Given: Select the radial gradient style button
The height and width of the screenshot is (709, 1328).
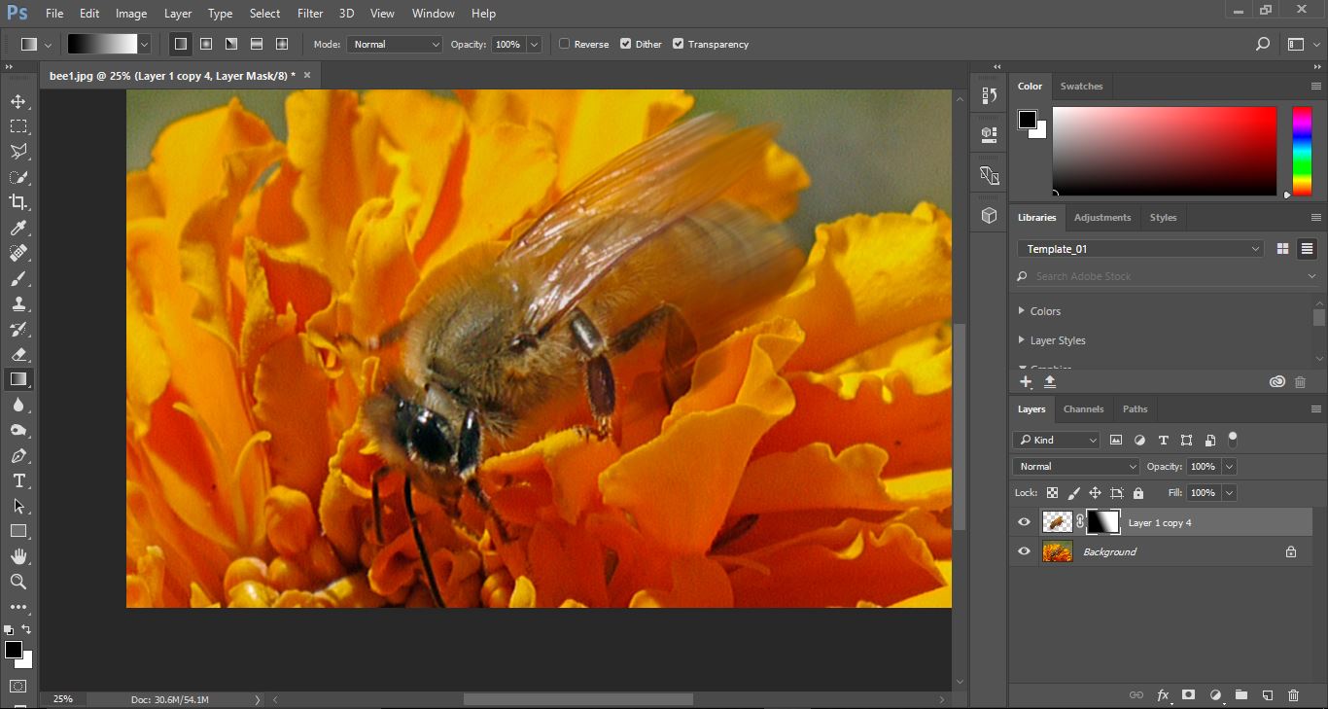Looking at the screenshot, I should click(206, 44).
